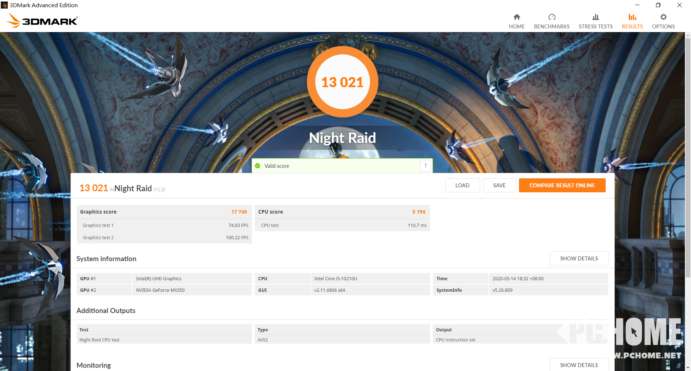
Task: Click the Monitoring heading
Action: (94, 365)
